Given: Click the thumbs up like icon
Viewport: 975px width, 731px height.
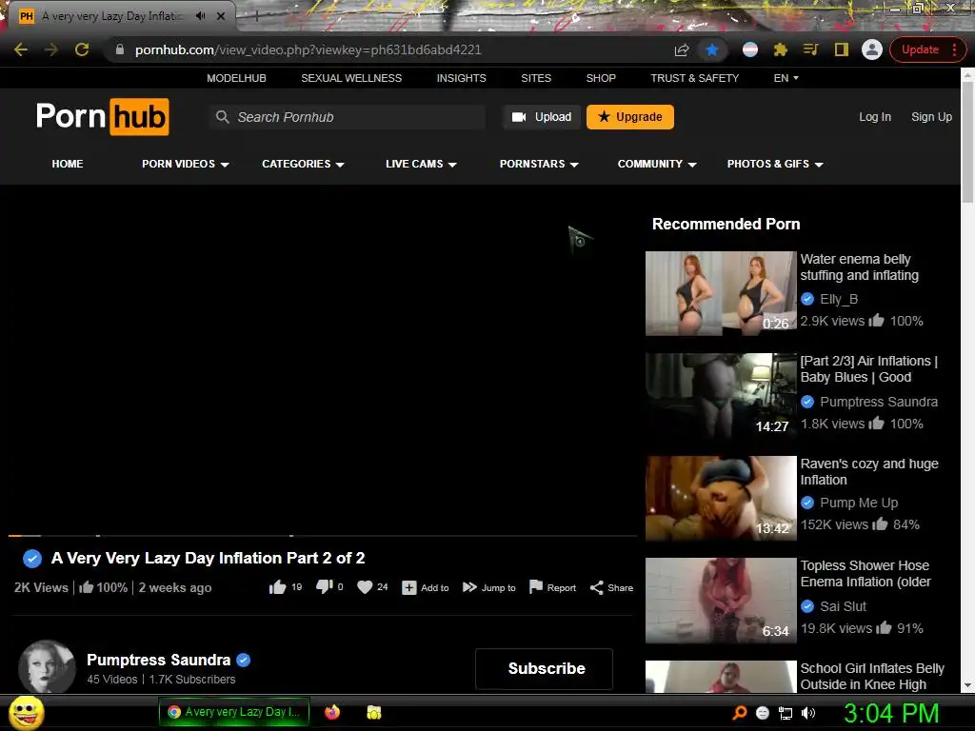Looking at the screenshot, I should tap(277, 587).
